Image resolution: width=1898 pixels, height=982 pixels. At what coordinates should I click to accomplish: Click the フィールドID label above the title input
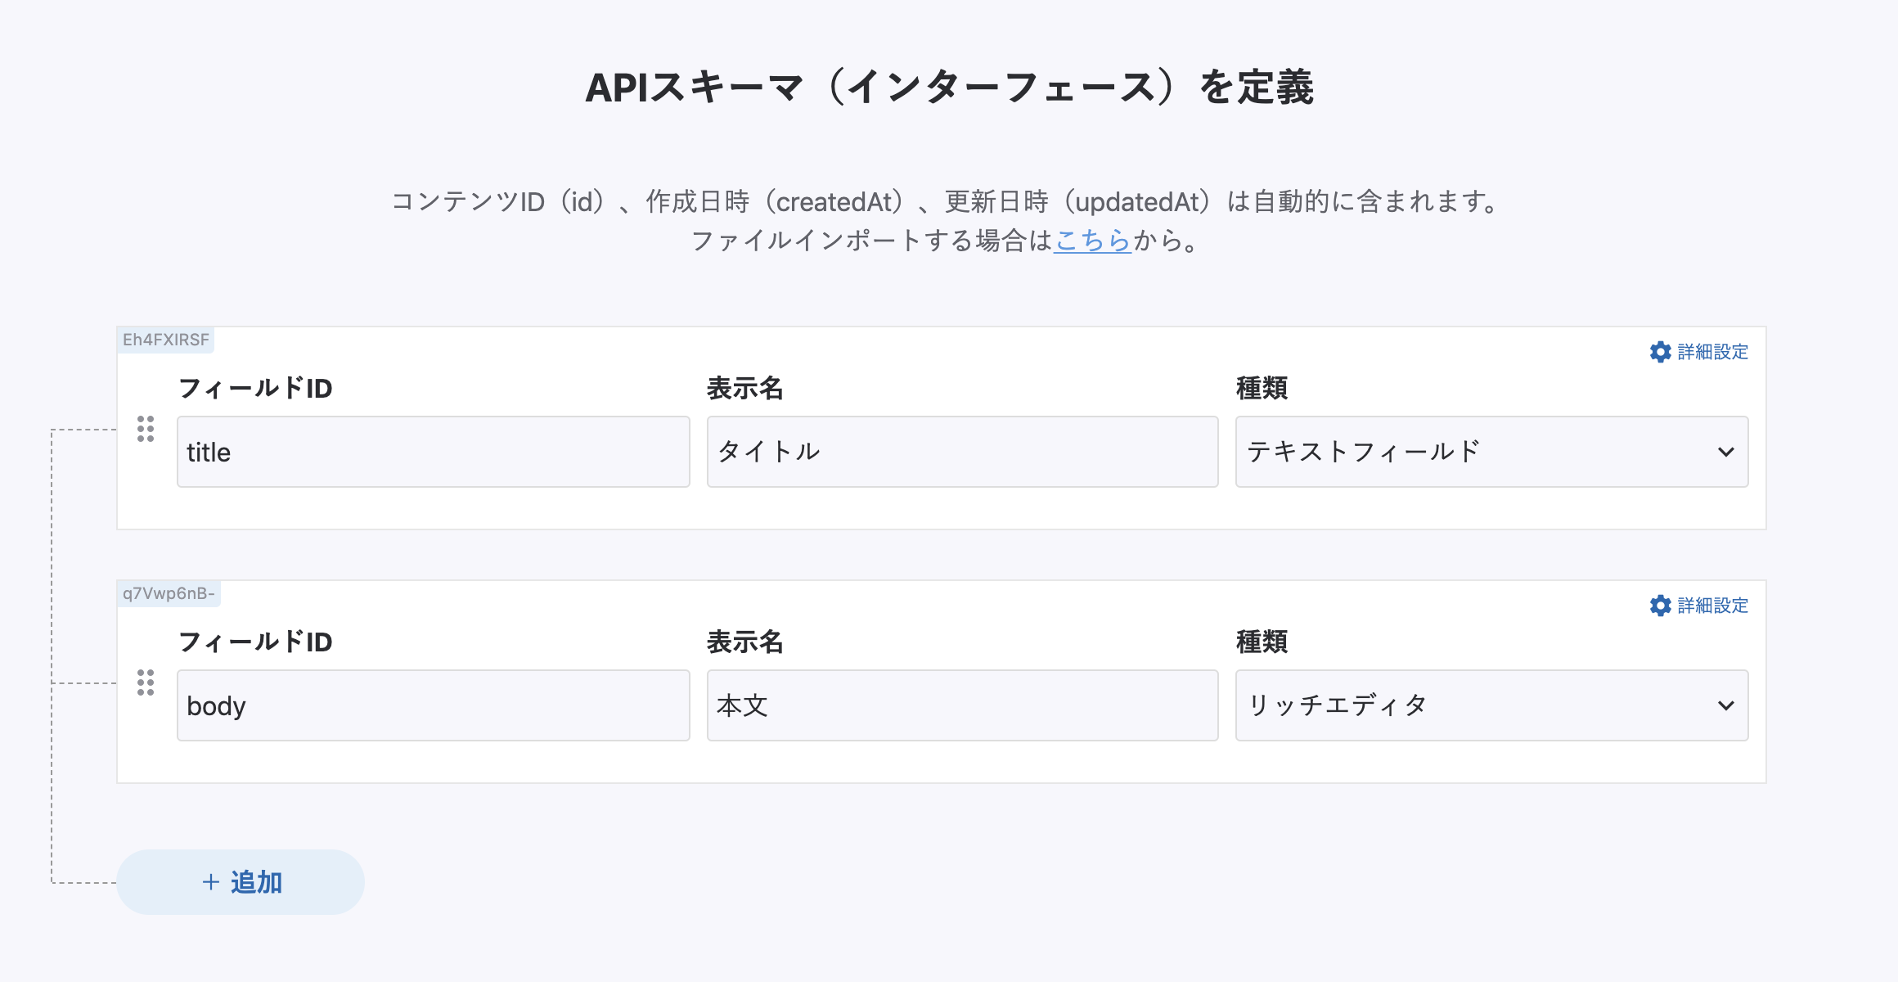pos(255,388)
